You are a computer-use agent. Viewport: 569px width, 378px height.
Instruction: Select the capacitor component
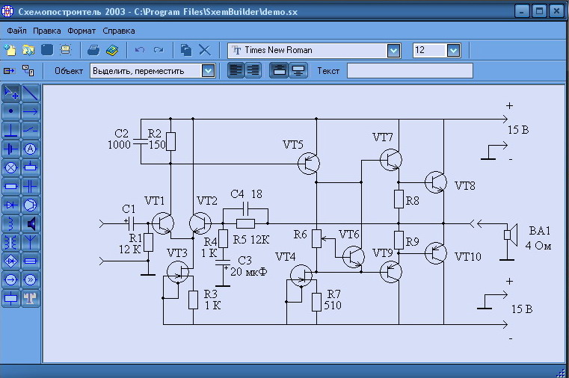click(31, 186)
